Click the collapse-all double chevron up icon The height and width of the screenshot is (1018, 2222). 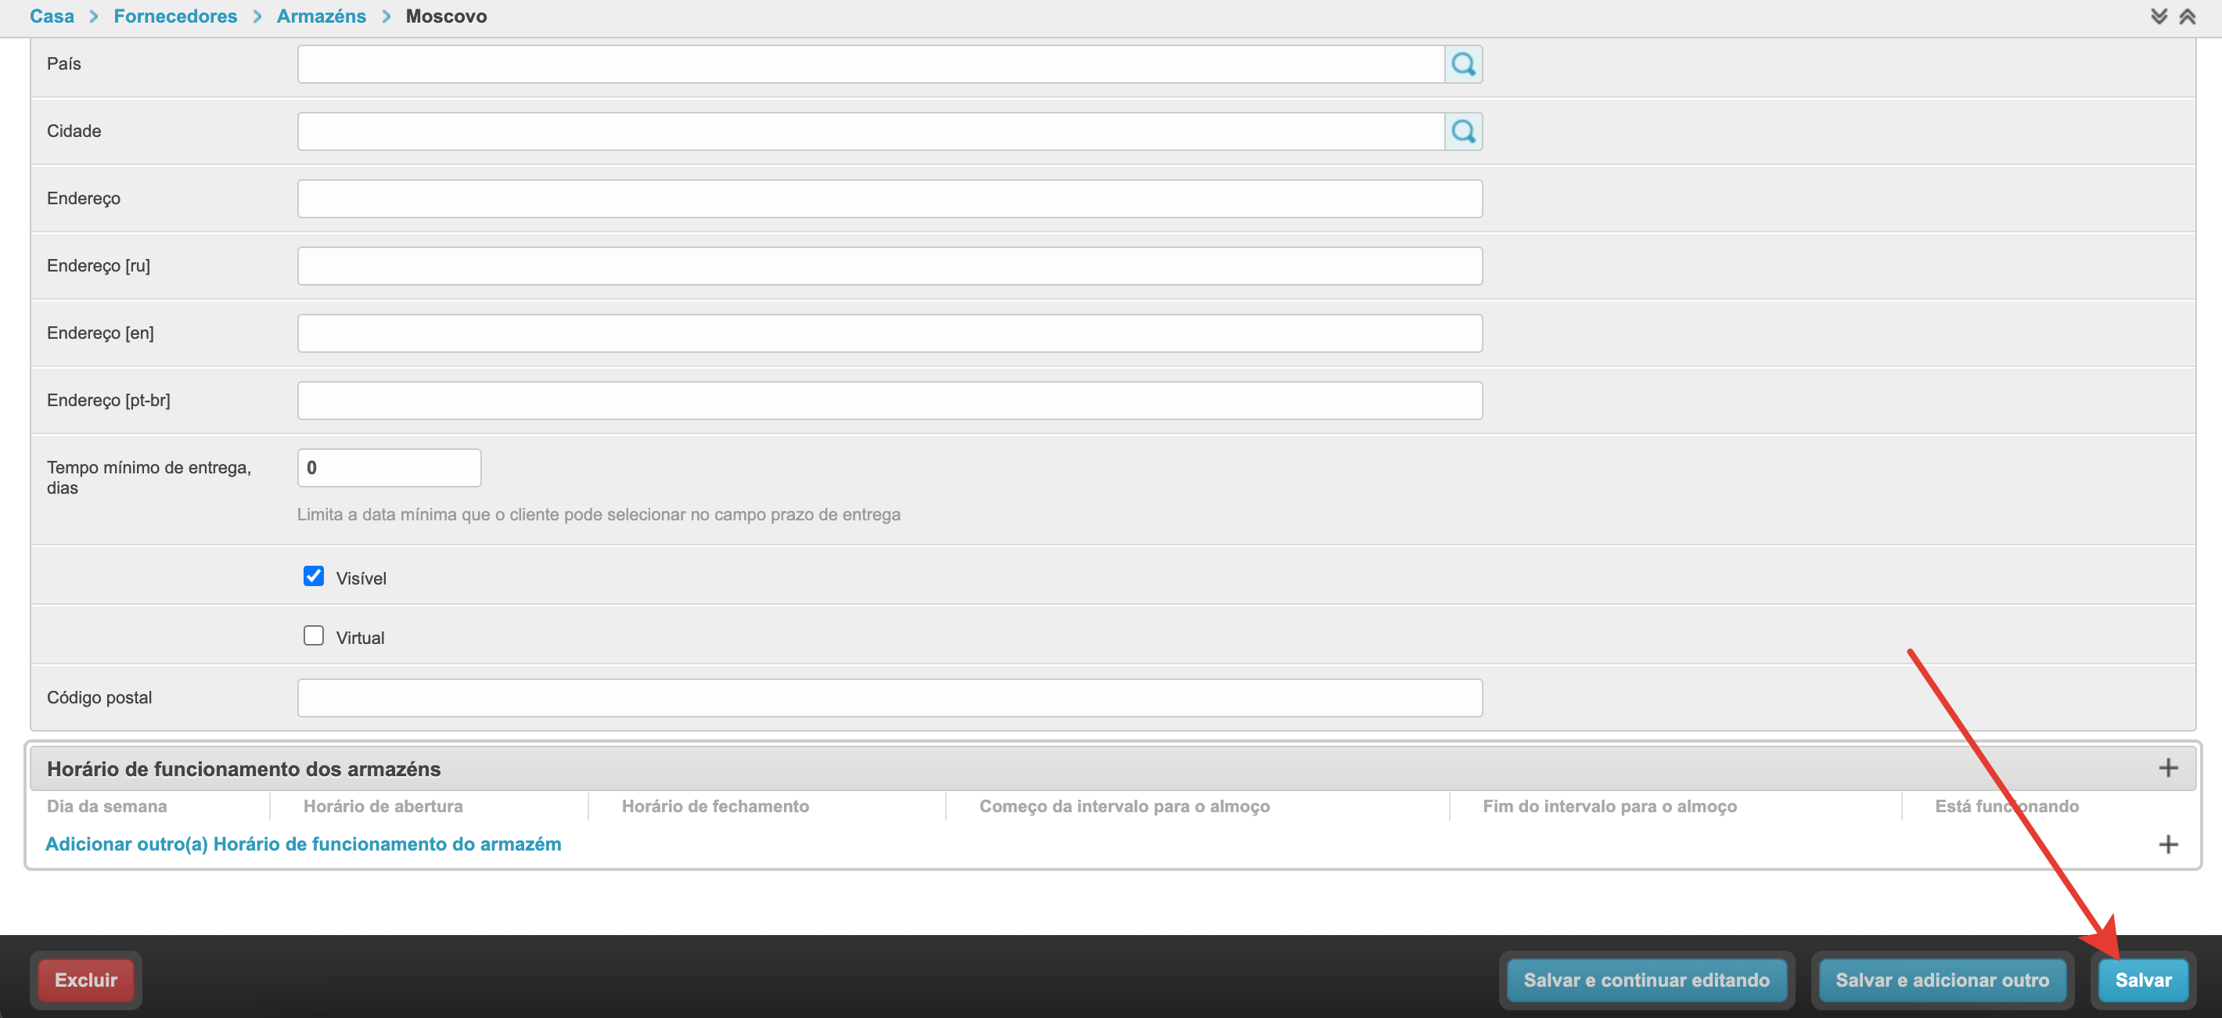point(2188,16)
